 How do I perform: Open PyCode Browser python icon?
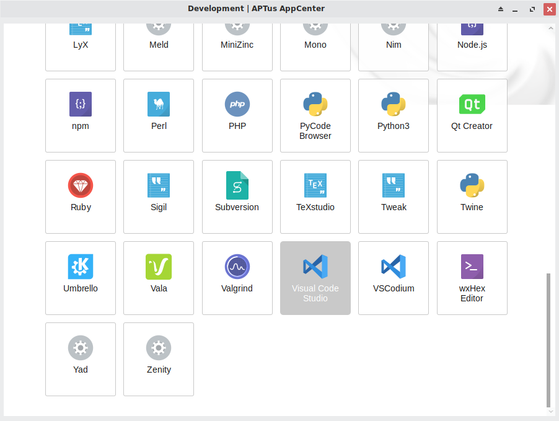tap(315, 104)
